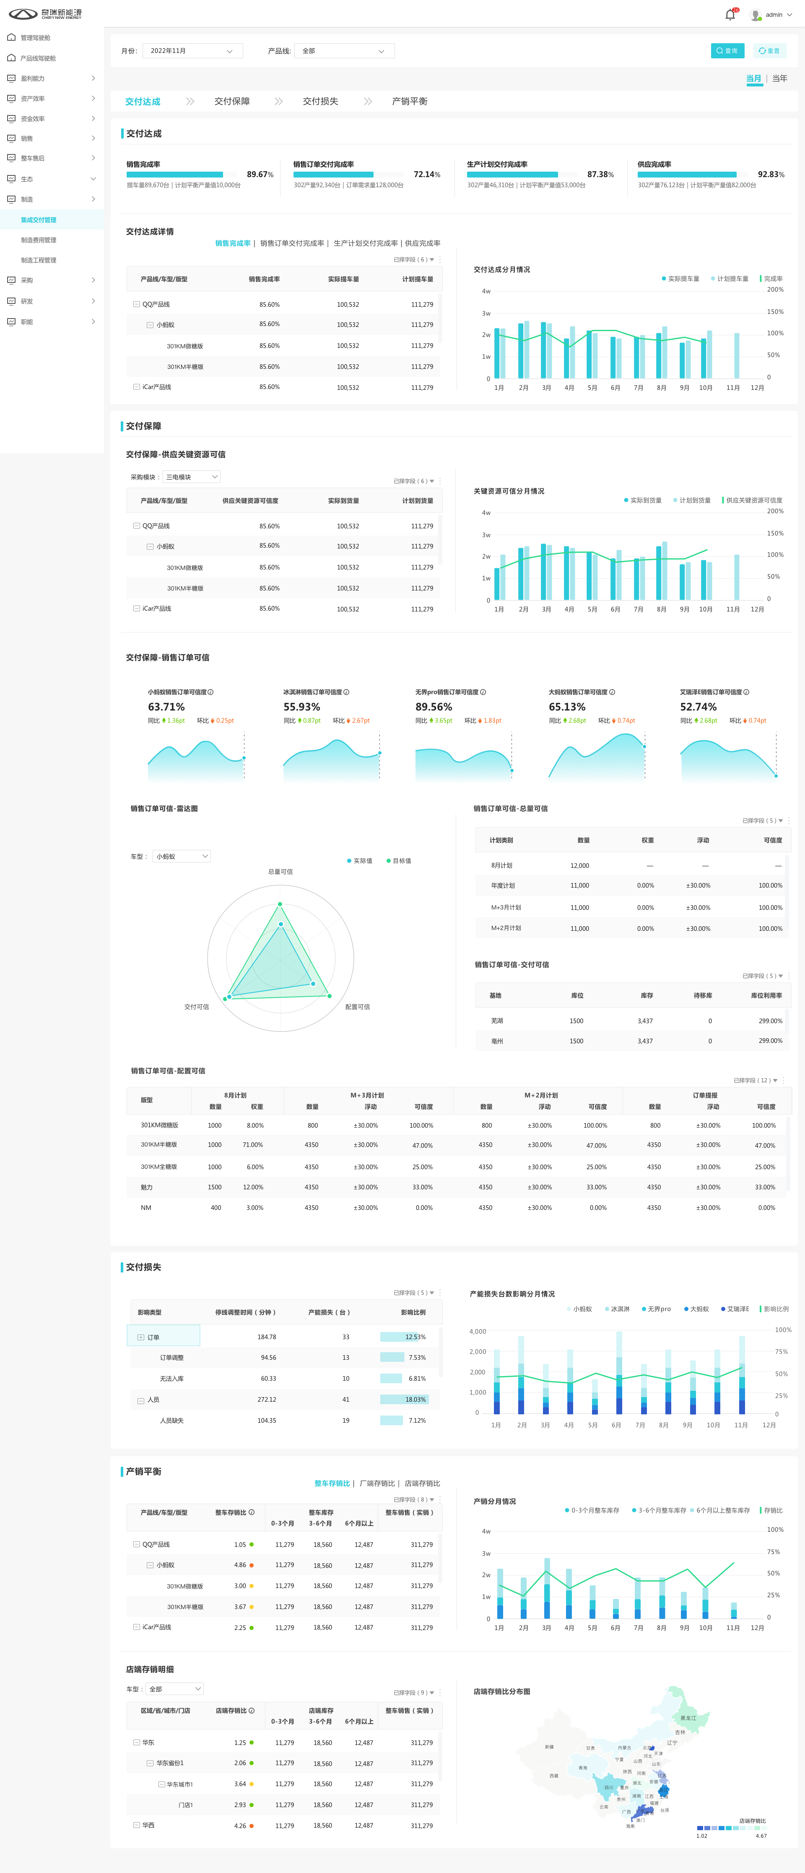Click info icon beside 冰淇淋销售订单可信度

(347, 692)
